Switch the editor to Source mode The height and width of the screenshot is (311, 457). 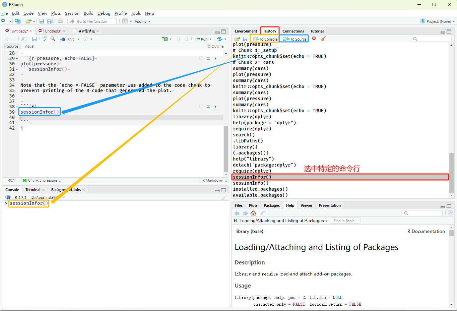(x=13, y=46)
